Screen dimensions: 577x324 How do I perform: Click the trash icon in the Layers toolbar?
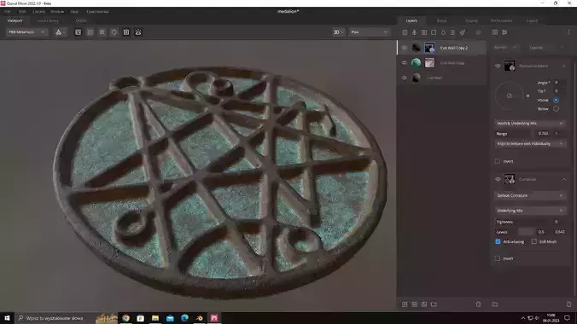478,32
